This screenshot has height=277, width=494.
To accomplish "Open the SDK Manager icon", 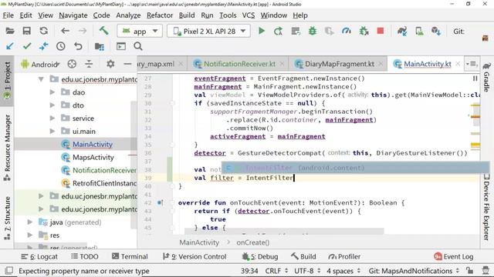I will pos(436,31).
